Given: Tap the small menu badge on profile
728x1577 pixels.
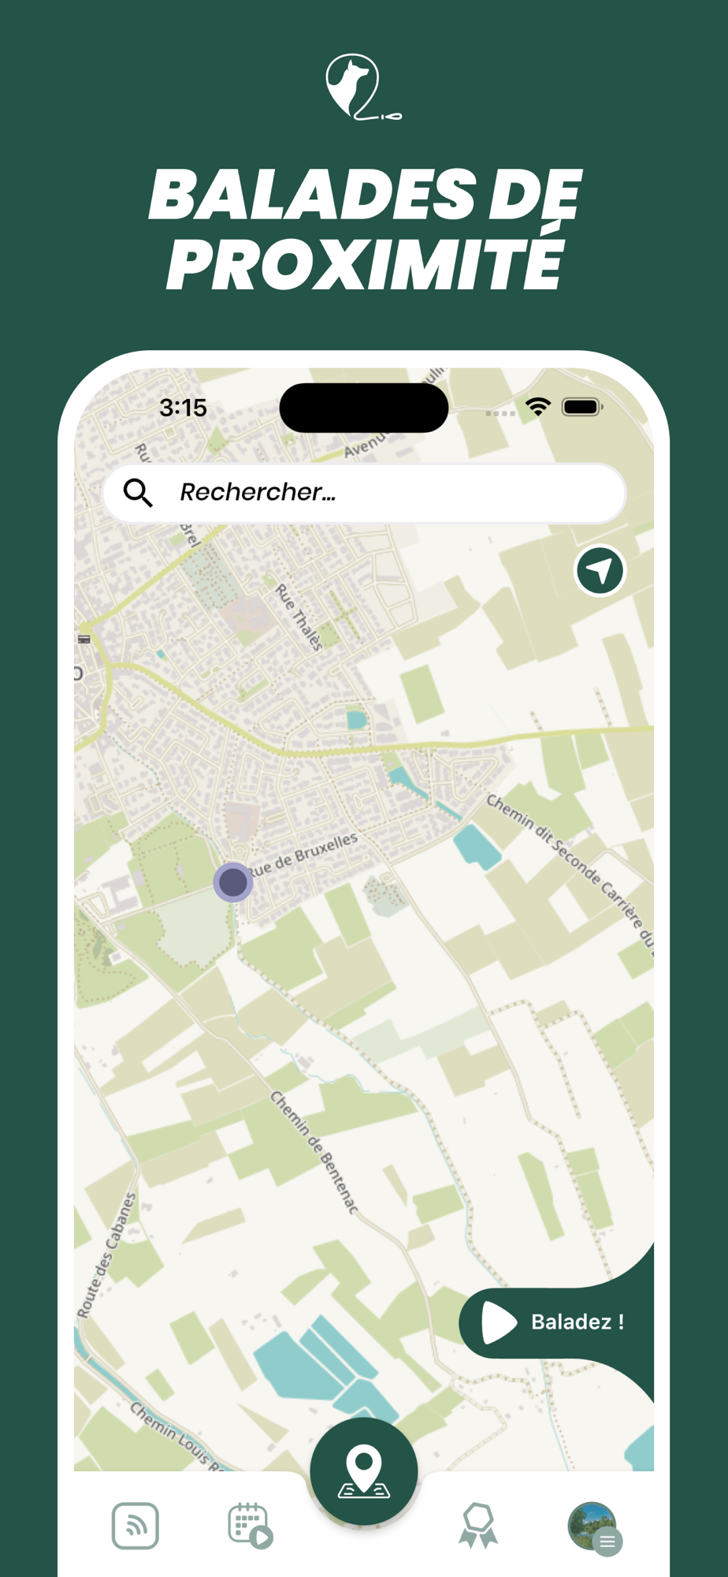Looking at the screenshot, I should pyautogui.click(x=607, y=1541).
